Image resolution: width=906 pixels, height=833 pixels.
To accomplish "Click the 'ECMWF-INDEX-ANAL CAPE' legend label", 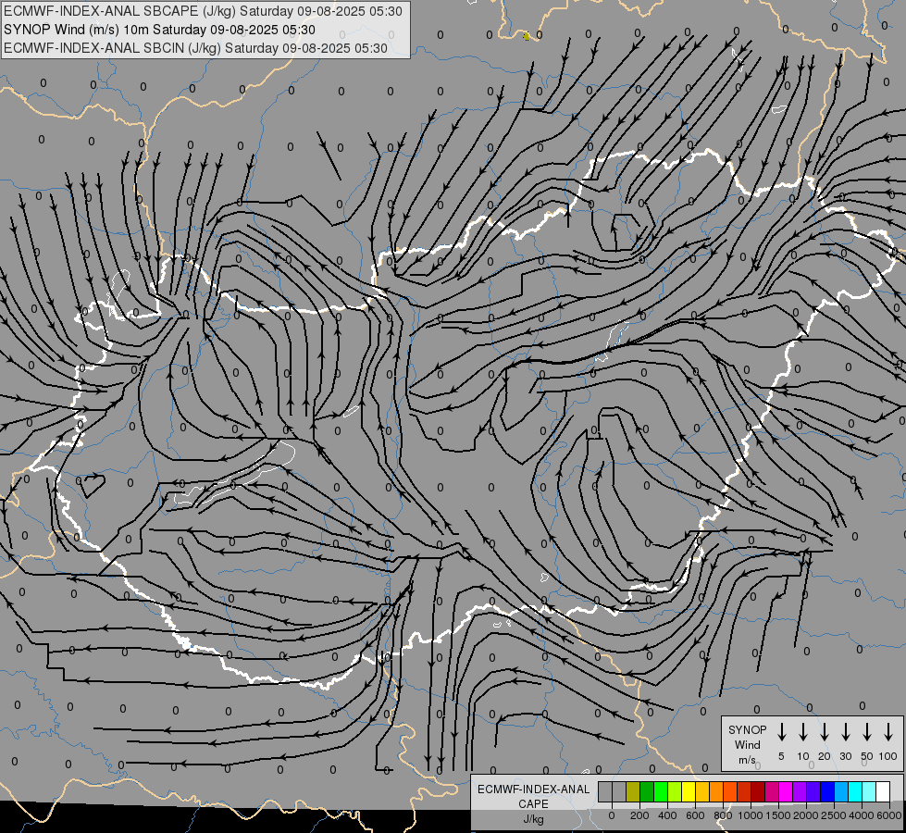I will click(x=533, y=796).
